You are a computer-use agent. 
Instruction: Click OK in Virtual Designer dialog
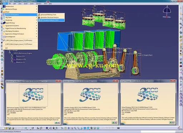point(172,122)
